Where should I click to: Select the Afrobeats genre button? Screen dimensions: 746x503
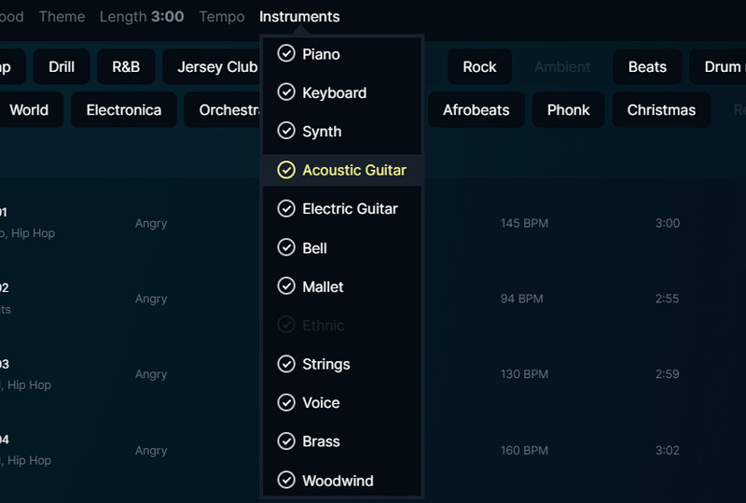476,110
